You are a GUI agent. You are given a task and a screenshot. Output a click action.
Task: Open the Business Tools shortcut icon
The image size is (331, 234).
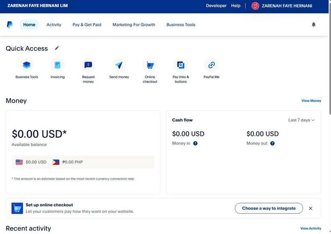coord(26,65)
